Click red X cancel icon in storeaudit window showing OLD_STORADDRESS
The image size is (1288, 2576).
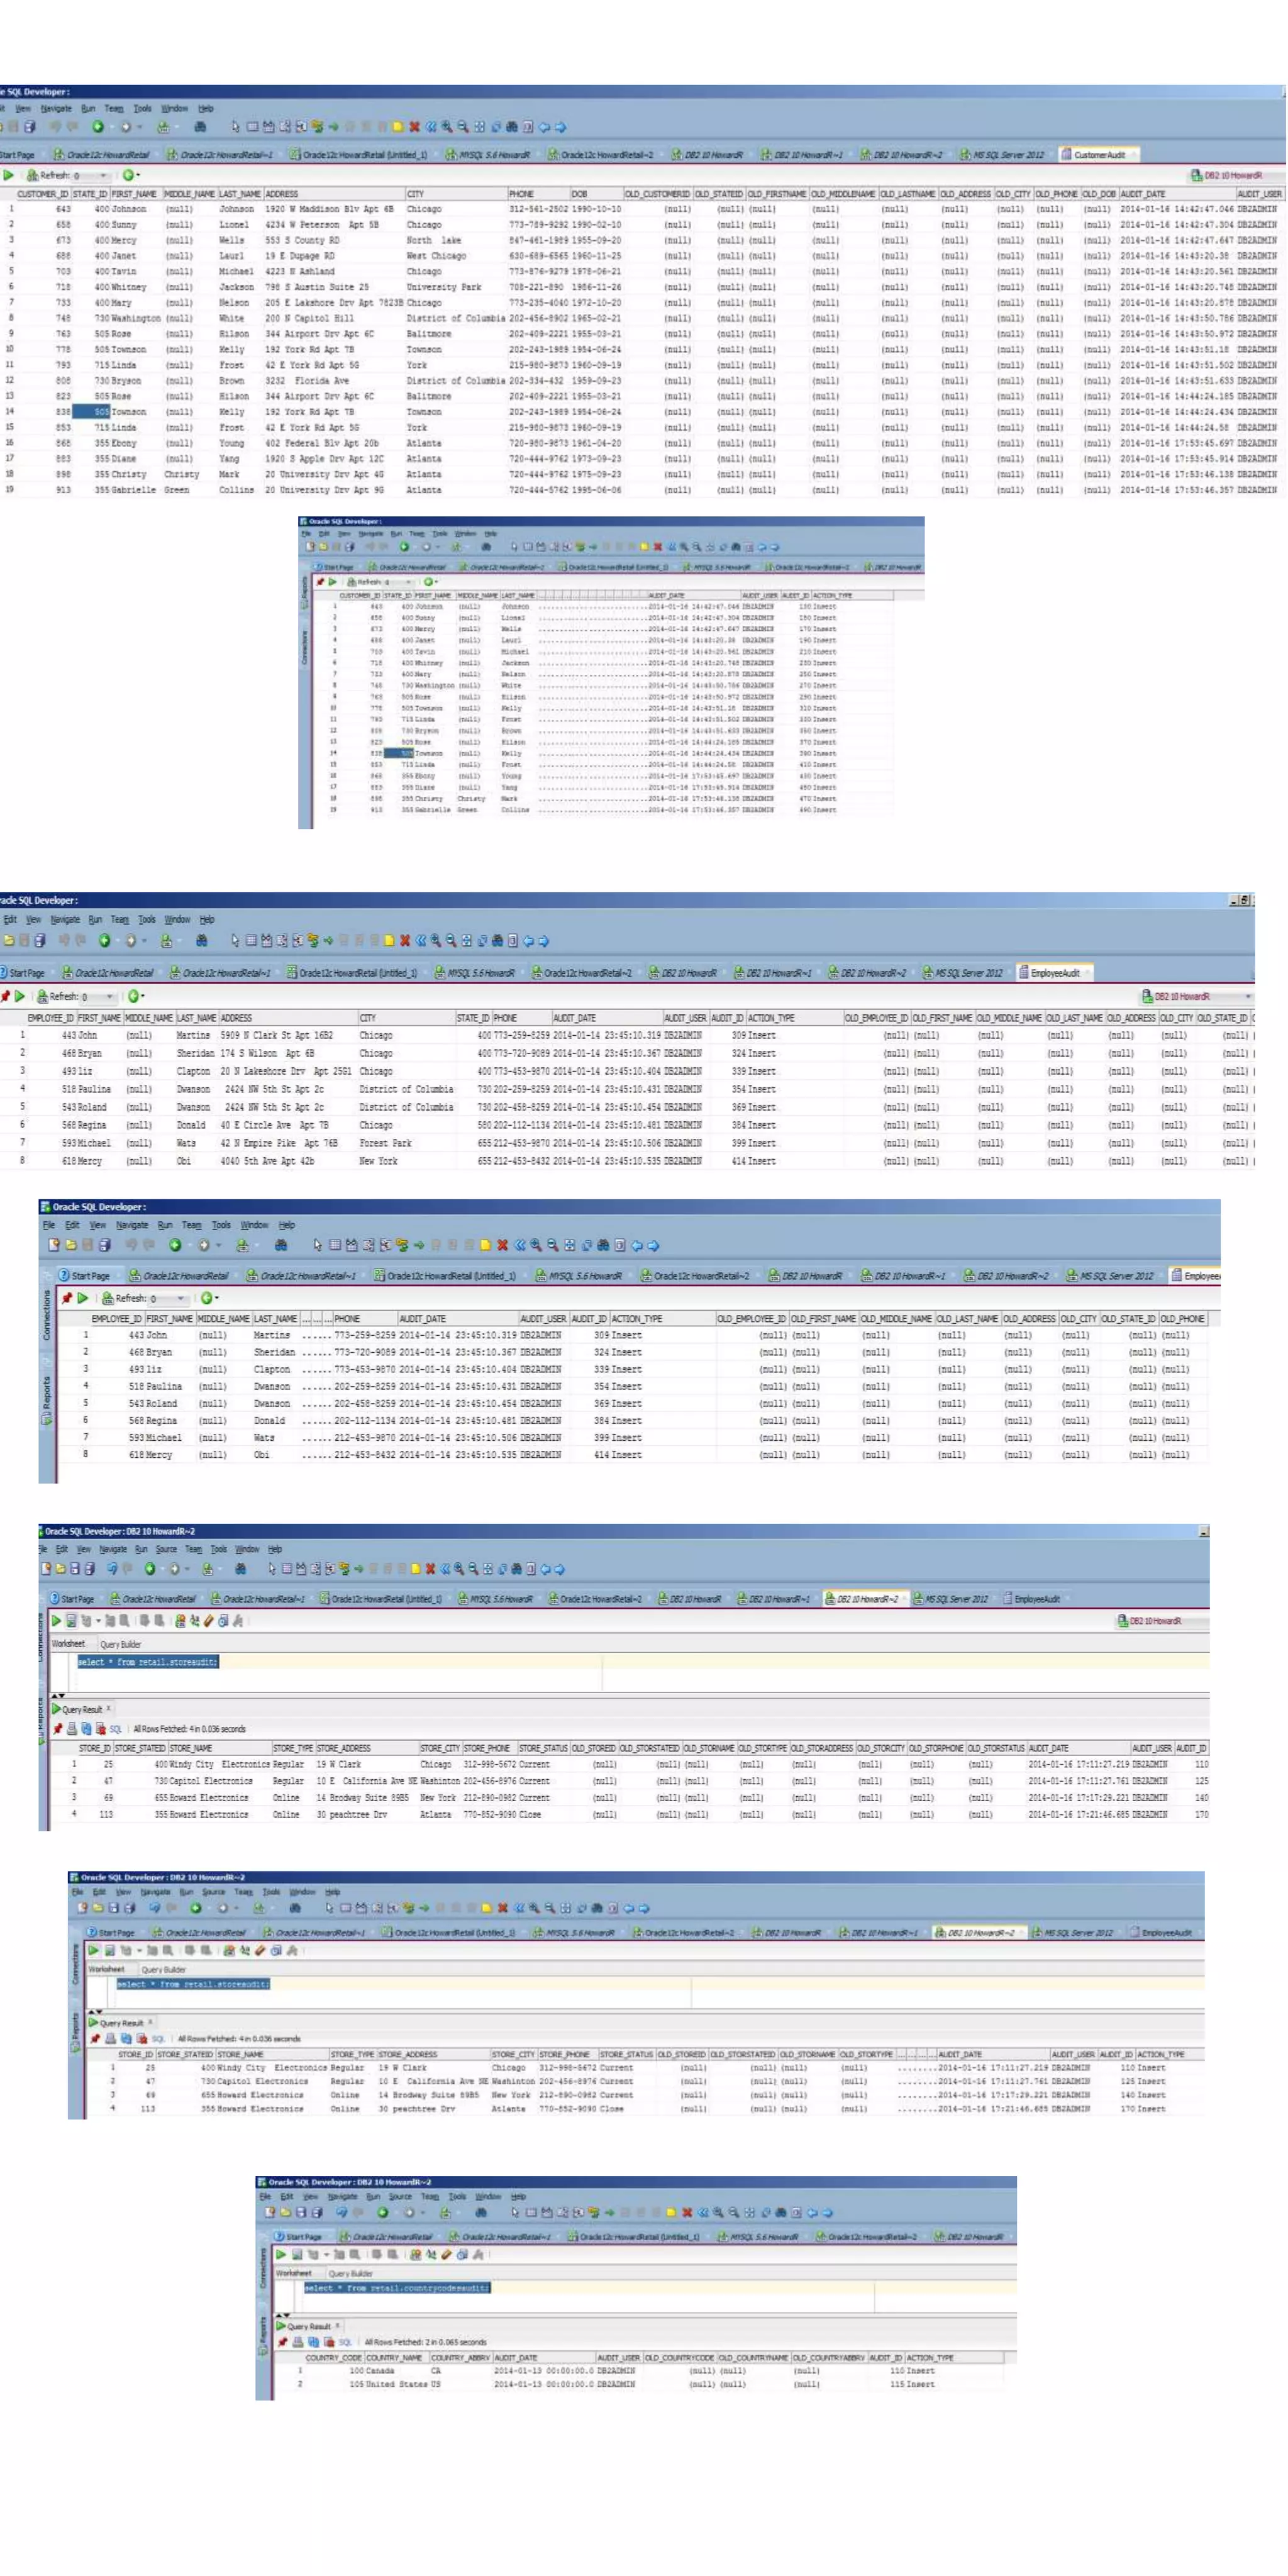(430, 1569)
